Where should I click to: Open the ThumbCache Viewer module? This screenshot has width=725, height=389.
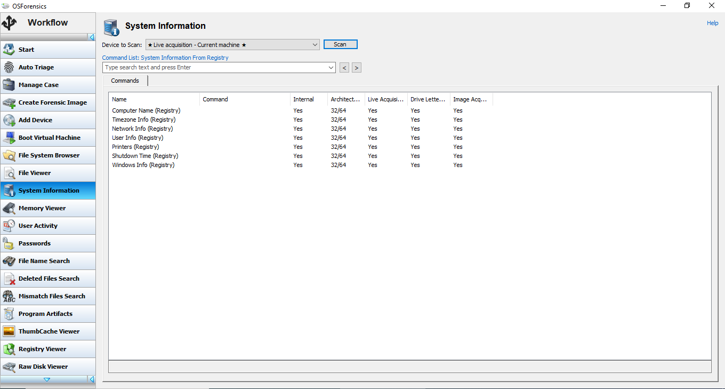pos(48,331)
